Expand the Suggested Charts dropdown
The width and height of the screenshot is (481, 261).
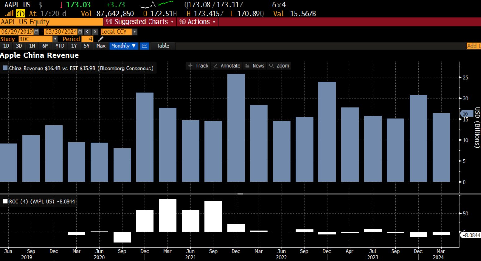(x=140, y=22)
